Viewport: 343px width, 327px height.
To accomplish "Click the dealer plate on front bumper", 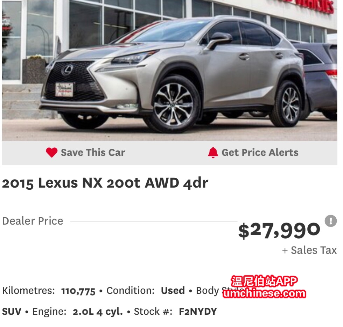I will [x=64, y=89].
